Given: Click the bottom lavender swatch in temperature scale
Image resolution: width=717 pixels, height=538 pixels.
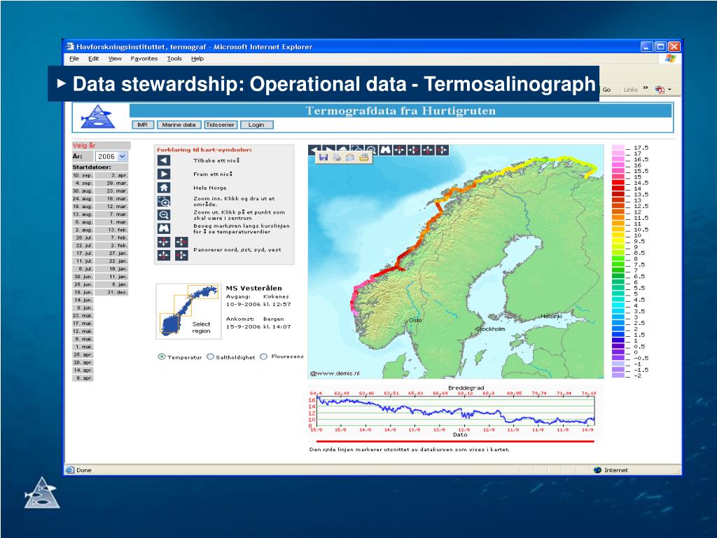Looking at the screenshot, I should point(618,375).
